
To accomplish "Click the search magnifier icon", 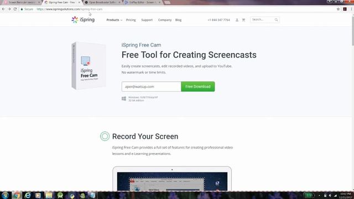I will (x=276, y=20).
